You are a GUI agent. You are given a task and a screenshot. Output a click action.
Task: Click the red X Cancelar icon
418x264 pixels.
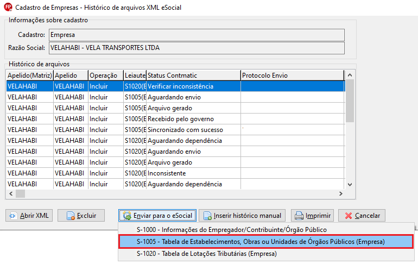point(348,216)
